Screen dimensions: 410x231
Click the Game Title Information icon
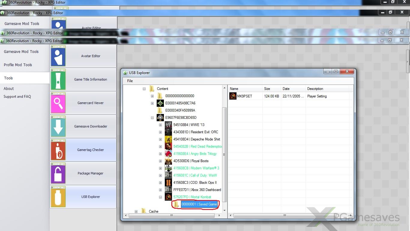pos(58,79)
